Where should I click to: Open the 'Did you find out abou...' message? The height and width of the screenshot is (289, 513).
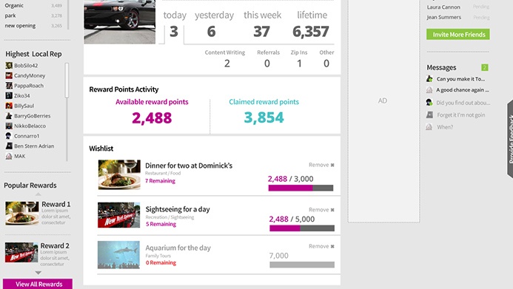[463, 103]
